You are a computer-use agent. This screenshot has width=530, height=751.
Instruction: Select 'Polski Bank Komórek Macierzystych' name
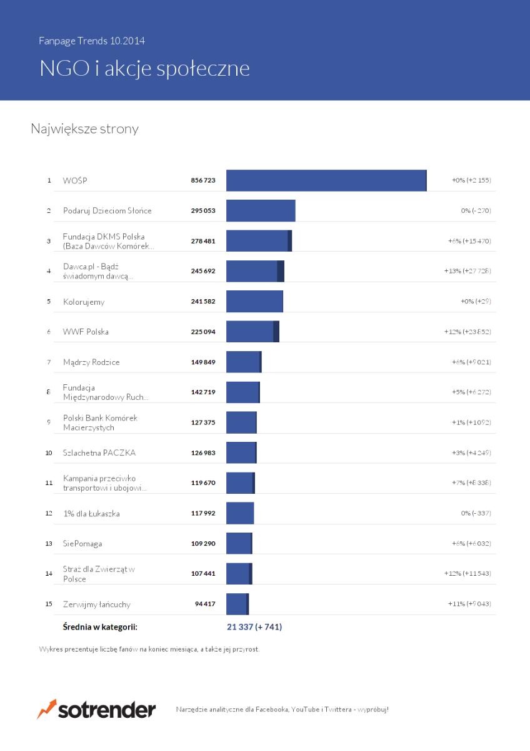100,422
